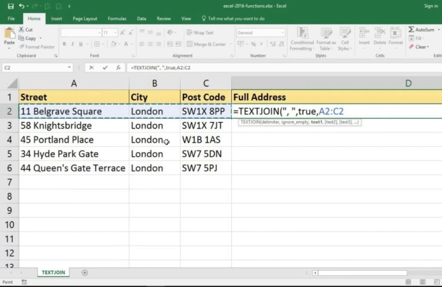Click the Orientation text angle icon
The image size is (442, 287).
coord(170,32)
